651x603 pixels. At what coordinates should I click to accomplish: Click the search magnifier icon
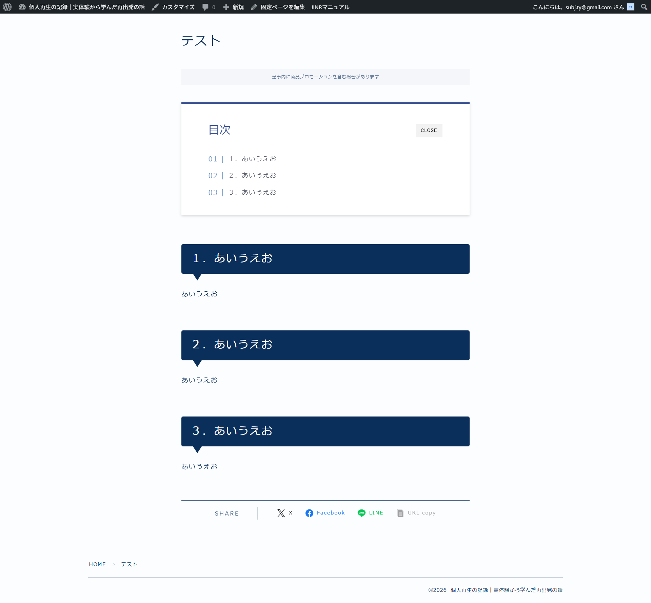point(644,7)
